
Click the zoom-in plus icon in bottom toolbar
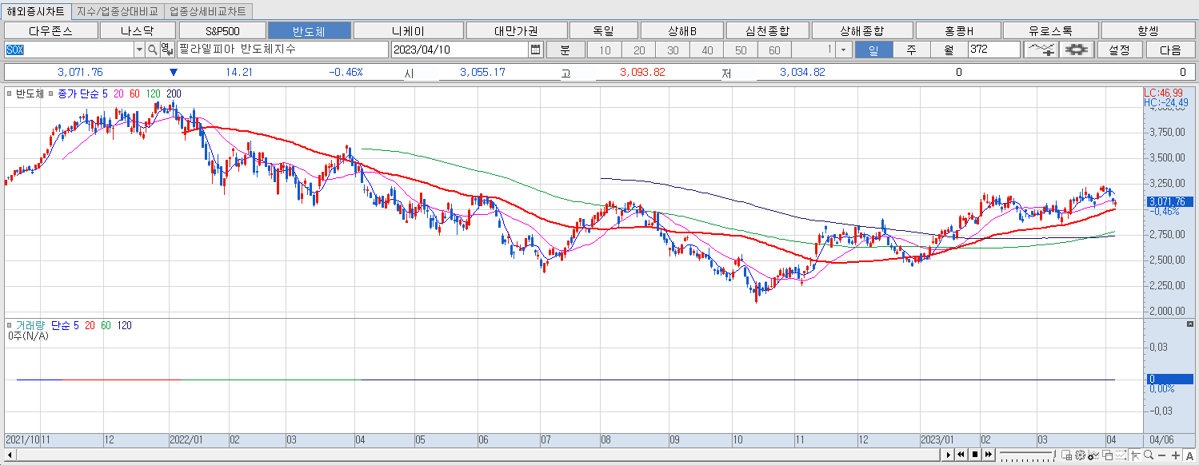(1176, 455)
